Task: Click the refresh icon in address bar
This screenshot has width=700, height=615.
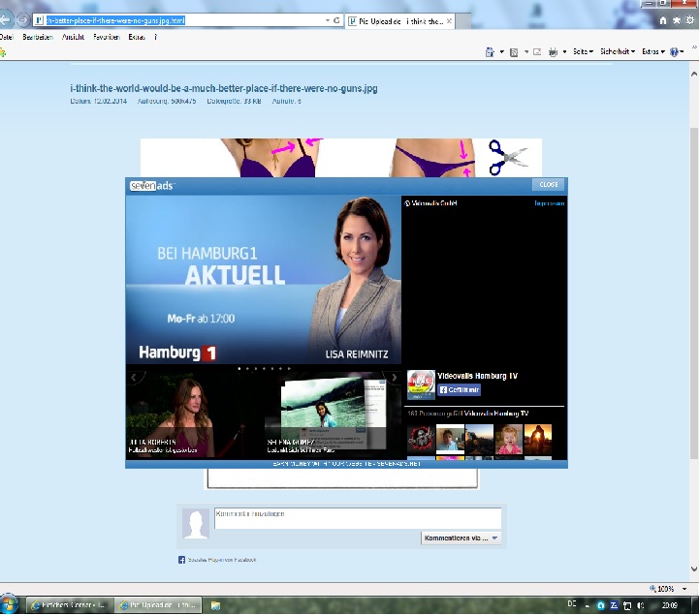Action: point(336,19)
